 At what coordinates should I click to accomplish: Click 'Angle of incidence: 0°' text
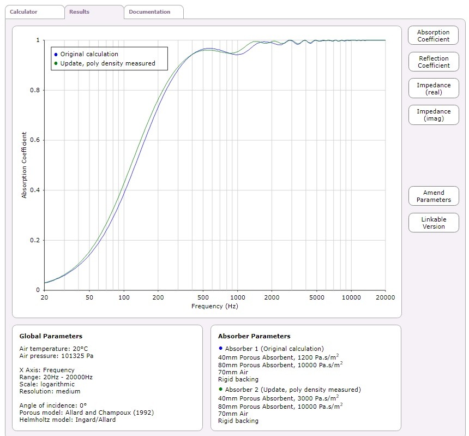click(53, 405)
